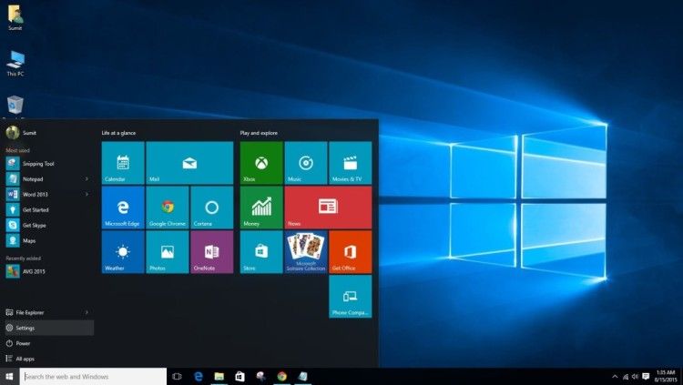Screen dimensions: 683x385
Task: Open Settings from Start menu
Action: (x=49, y=328)
